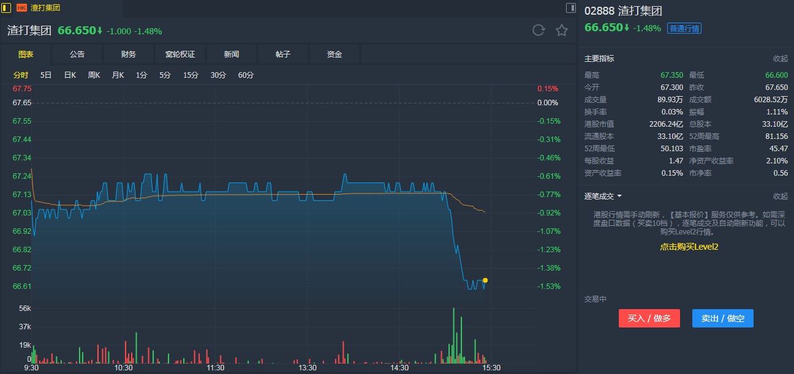Star this stock as a favorite
Screen dimensions: 794x374
[561, 31]
